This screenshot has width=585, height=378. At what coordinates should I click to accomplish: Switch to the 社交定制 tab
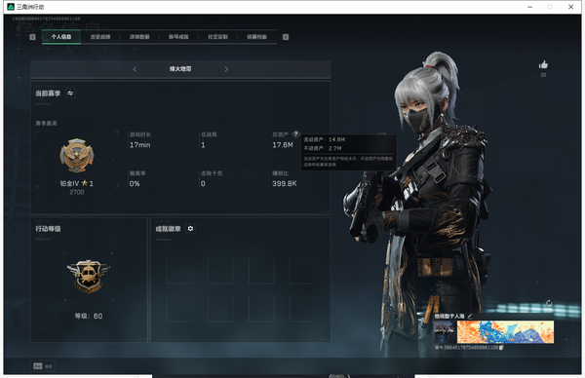tap(217, 37)
